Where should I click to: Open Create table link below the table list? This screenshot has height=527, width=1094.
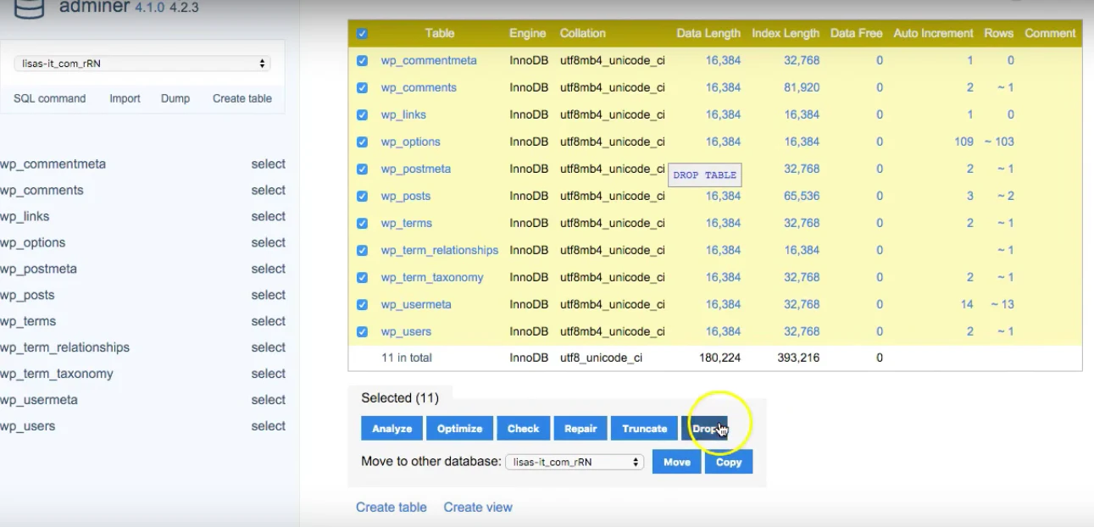(392, 508)
